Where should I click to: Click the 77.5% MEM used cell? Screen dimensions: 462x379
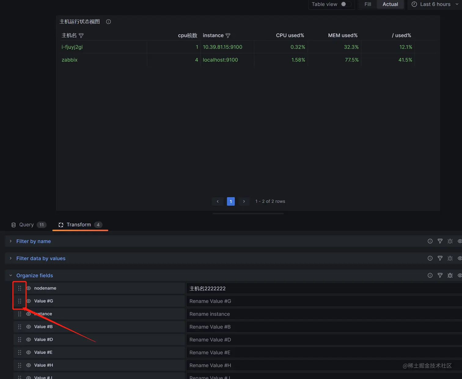[x=352, y=60]
